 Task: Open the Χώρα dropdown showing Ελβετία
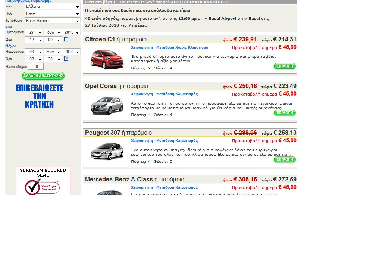tap(52, 7)
